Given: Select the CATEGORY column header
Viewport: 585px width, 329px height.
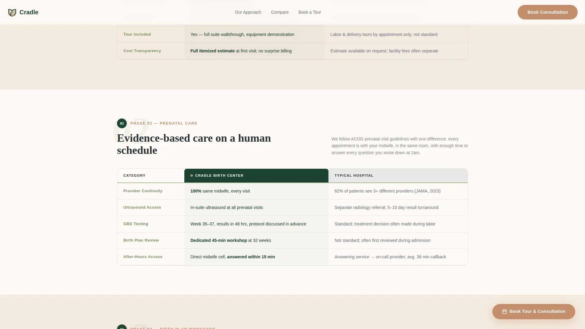Looking at the screenshot, I should (x=151, y=175).
